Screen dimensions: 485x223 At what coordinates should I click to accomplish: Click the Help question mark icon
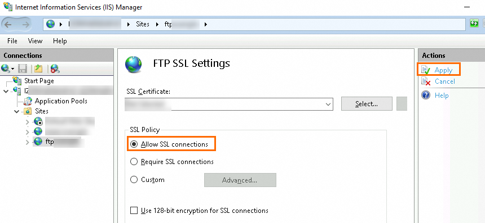pyautogui.click(x=426, y=95)
